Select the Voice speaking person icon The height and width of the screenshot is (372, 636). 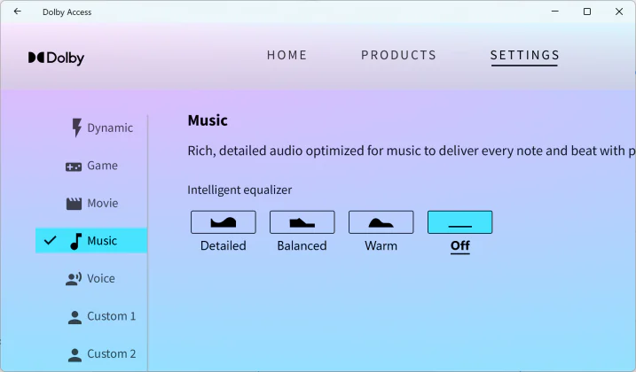[x=74, y=279]
